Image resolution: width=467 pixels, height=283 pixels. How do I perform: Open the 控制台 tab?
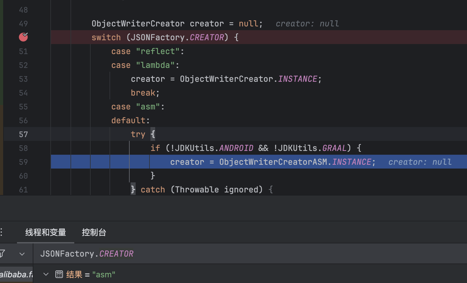[x=94, y=232]
